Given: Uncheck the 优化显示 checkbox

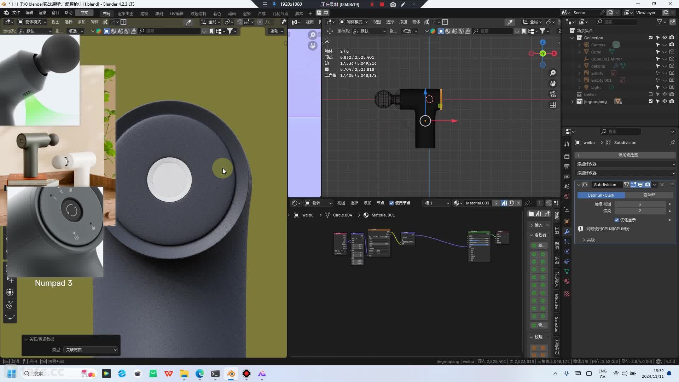Looking at the screenshot, I should pos(617,220).
